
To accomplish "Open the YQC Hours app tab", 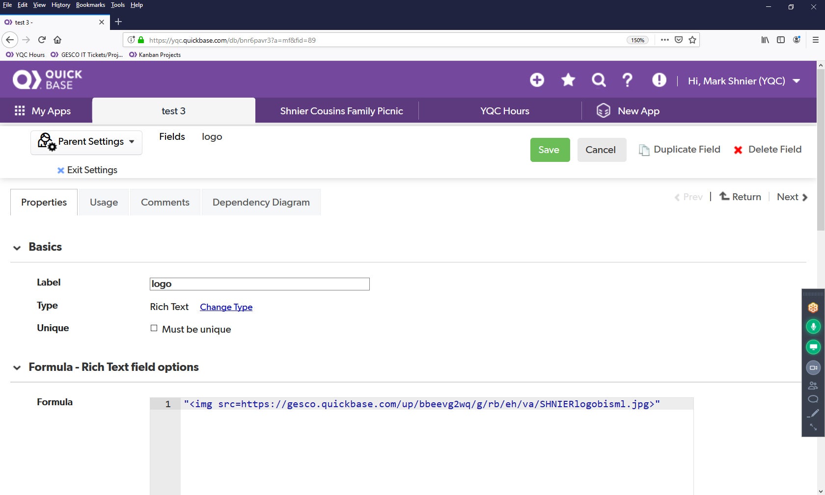I will click(x=504, y=111).
